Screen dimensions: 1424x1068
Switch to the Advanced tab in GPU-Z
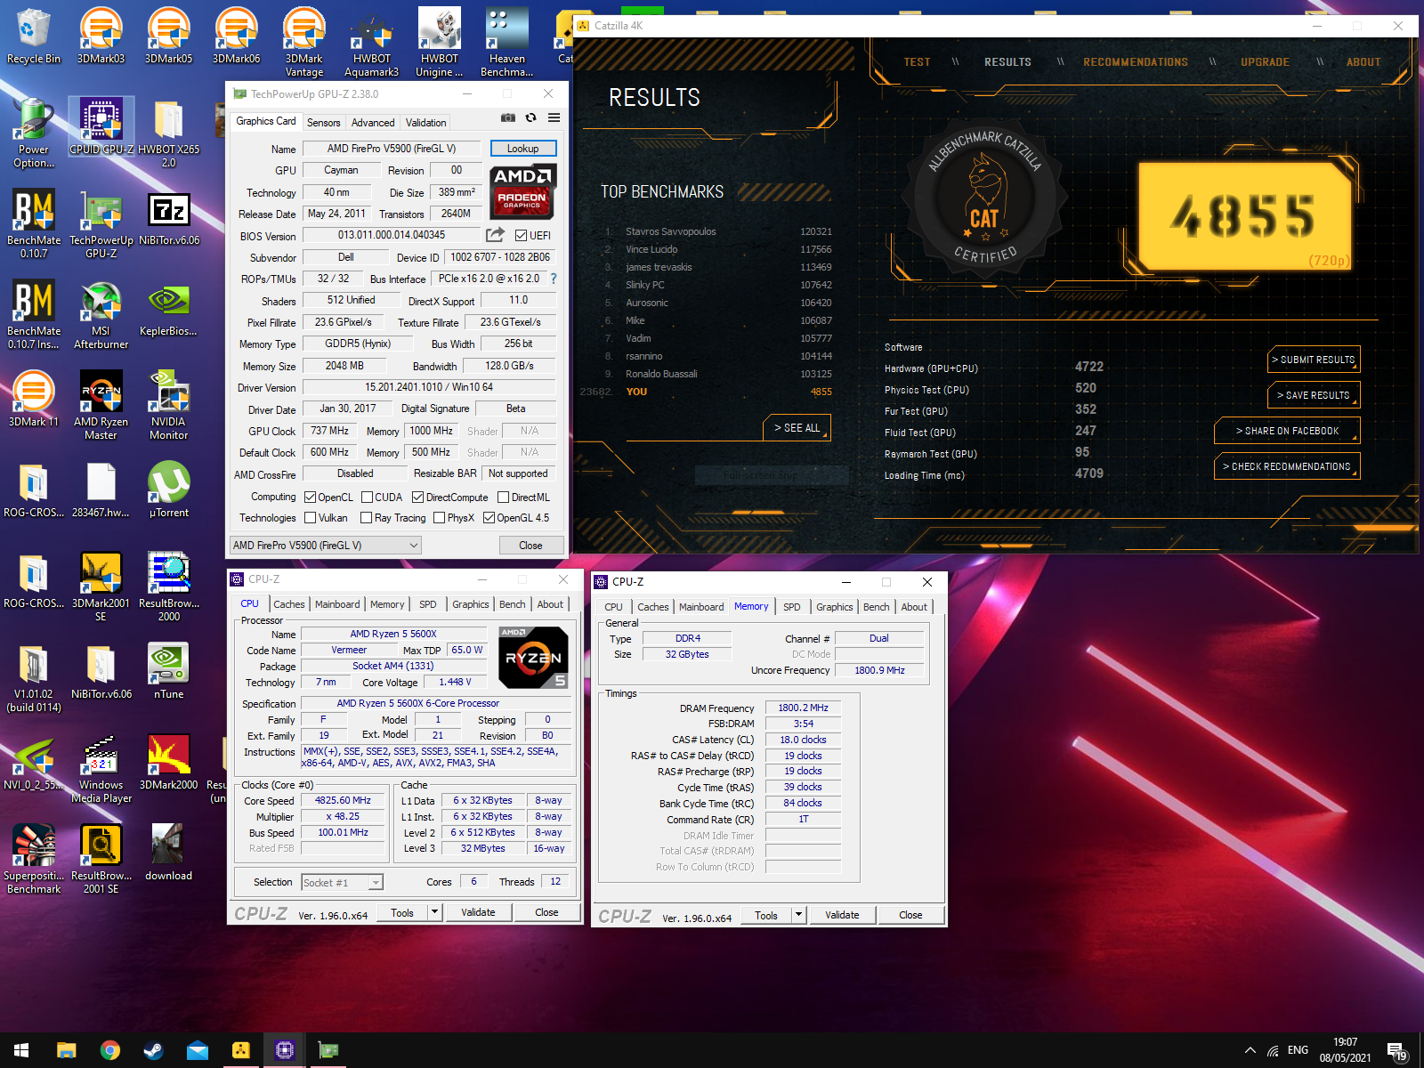373,123
